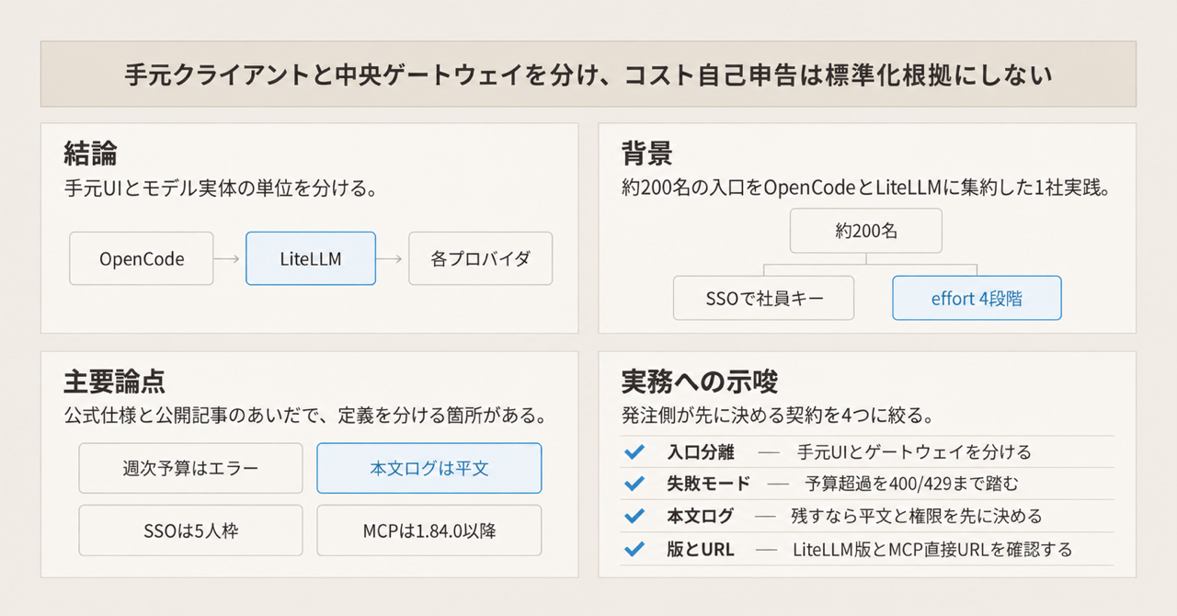Click the checkmark beside 版とURL
Image resolution: width=1177 pixels, height=616 pixels.
[634, 549]
